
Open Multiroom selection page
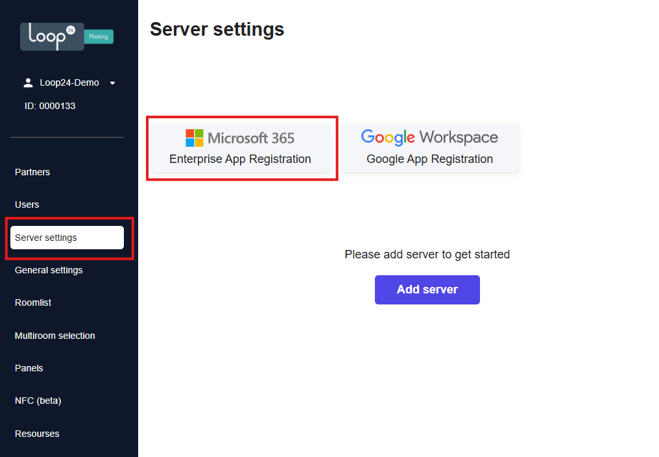pyautogui.click(x=55, y=336)
